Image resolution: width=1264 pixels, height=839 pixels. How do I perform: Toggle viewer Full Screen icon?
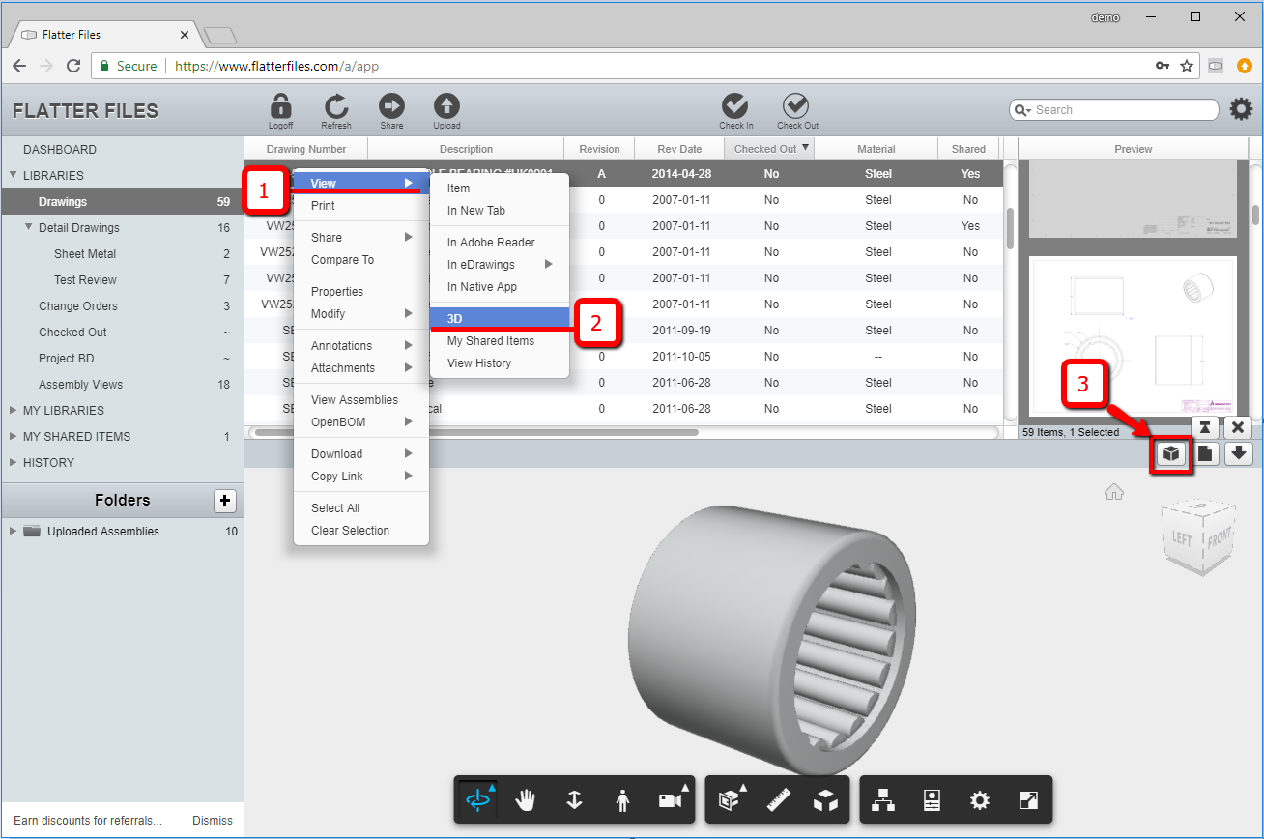tap(1028, 799)
